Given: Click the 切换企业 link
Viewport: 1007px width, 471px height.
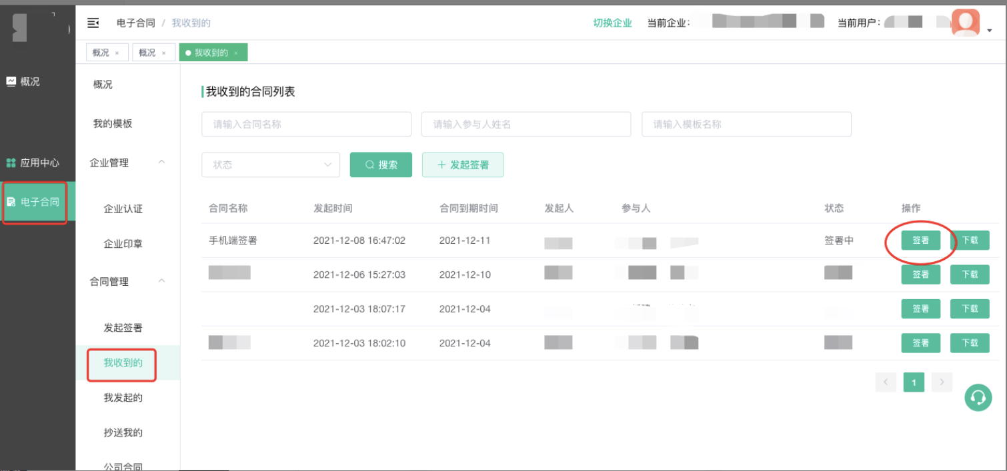Looking at the screenshot, I should tap(612, 23).
